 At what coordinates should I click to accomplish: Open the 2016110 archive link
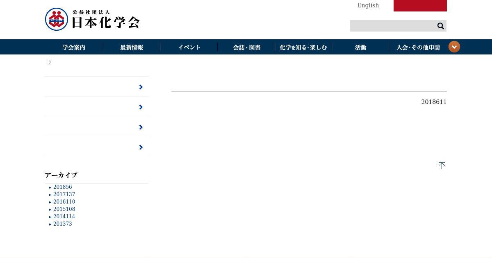(x=64, y=202)
